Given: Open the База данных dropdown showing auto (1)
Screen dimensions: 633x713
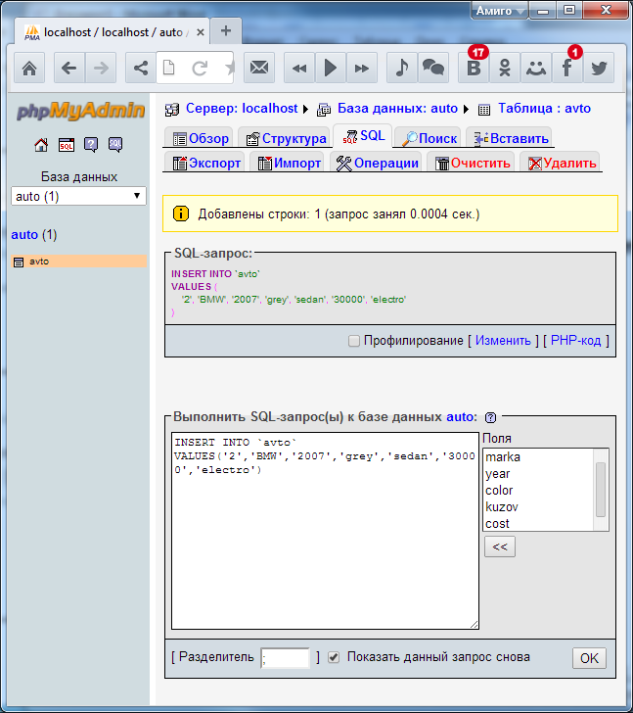Looking at the screenshot, I should pyautogui.click(x=79, y=196).
